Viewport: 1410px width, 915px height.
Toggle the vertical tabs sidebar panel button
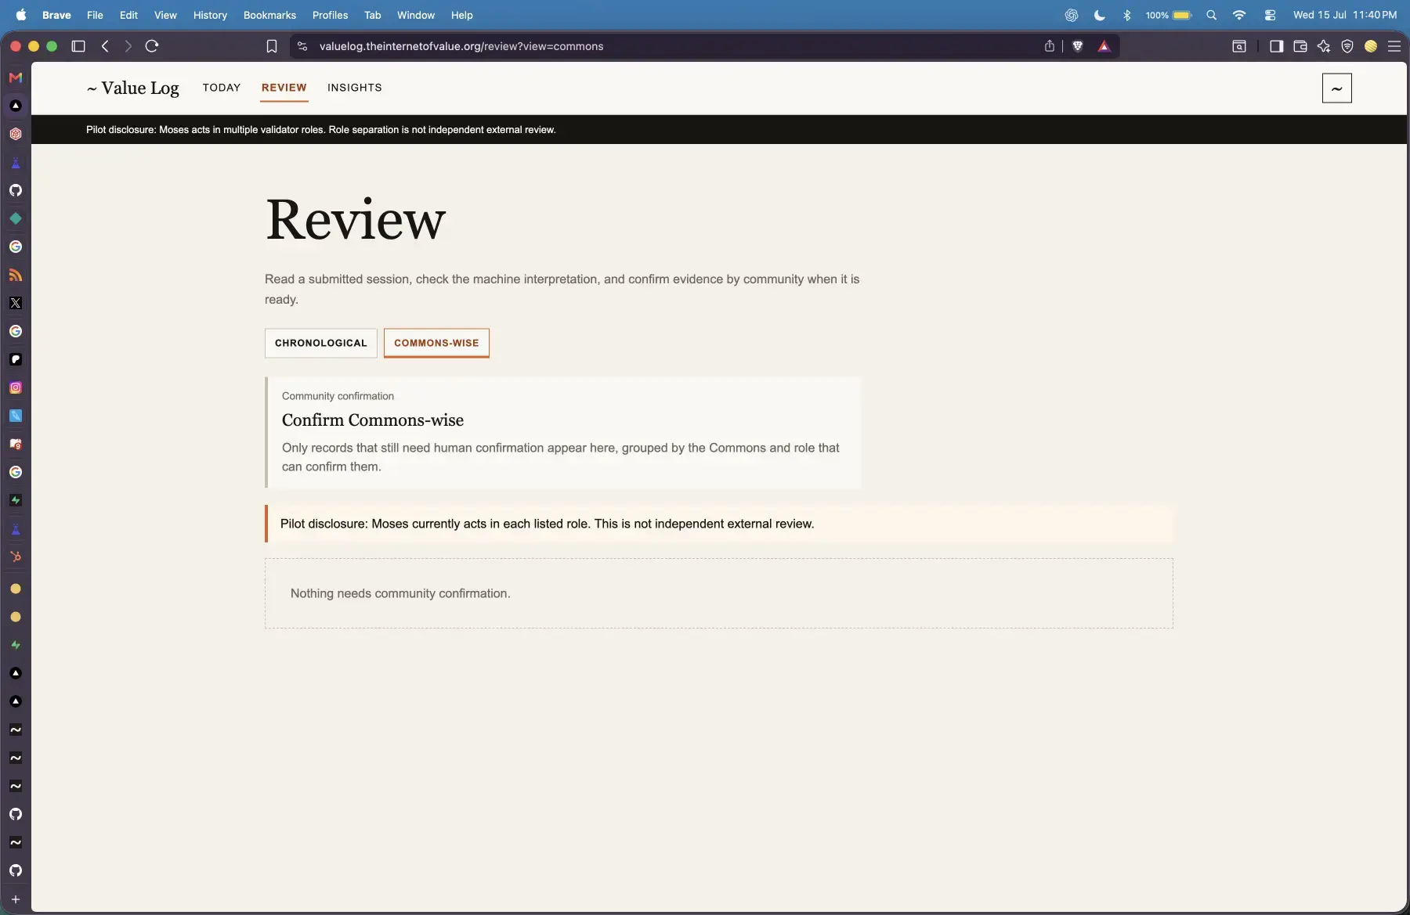click(x=78, y=46)
